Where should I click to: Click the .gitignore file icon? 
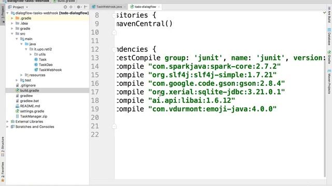17,85
